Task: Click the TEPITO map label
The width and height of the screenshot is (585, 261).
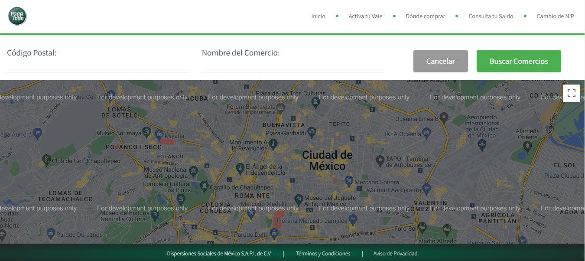Action: [339, 124]
